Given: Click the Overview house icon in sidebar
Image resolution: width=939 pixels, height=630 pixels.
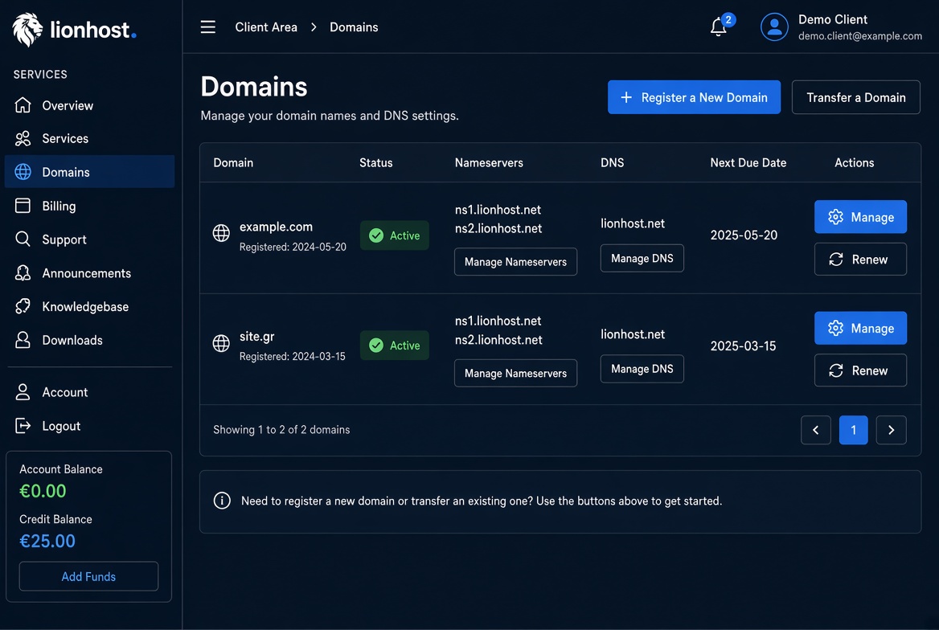Looking at the screenshot, I should pos(23,104).
